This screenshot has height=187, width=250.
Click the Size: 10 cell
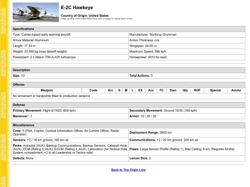[x=70, y=76]
